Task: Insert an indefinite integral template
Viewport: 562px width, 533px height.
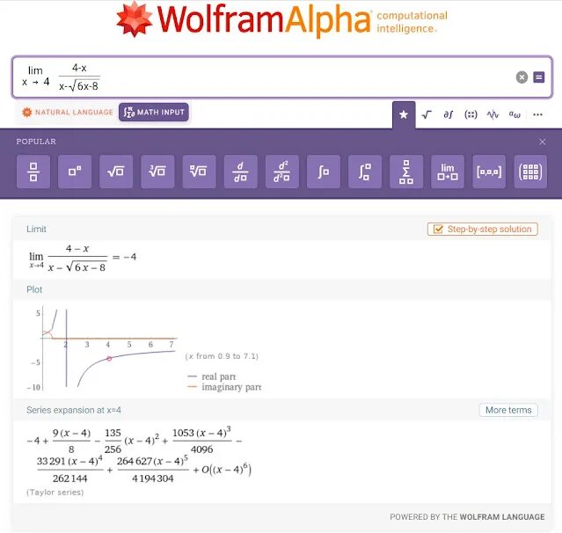Action: click(324, 172)
